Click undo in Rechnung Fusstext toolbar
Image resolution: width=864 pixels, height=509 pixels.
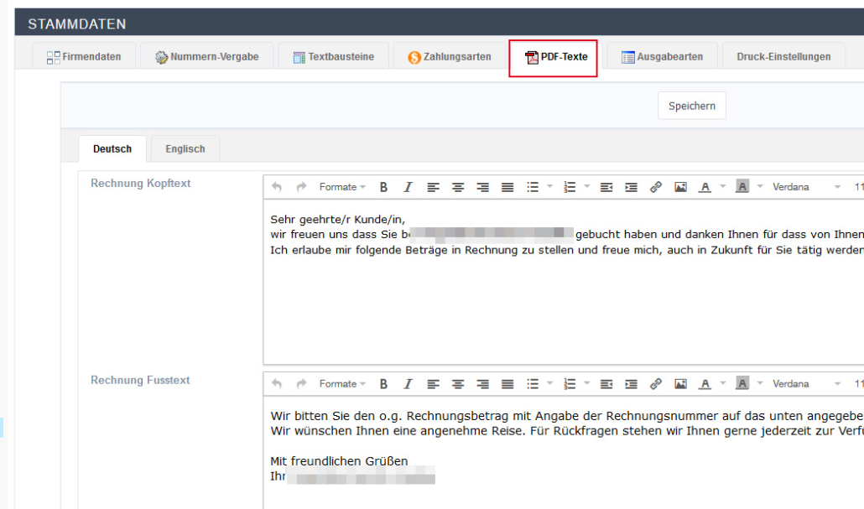pyautogui.click(x=278, y=384)
